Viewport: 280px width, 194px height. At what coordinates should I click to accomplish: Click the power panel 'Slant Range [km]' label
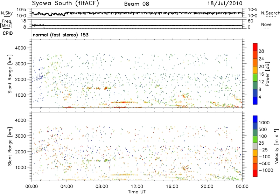[x=10, y=74]
